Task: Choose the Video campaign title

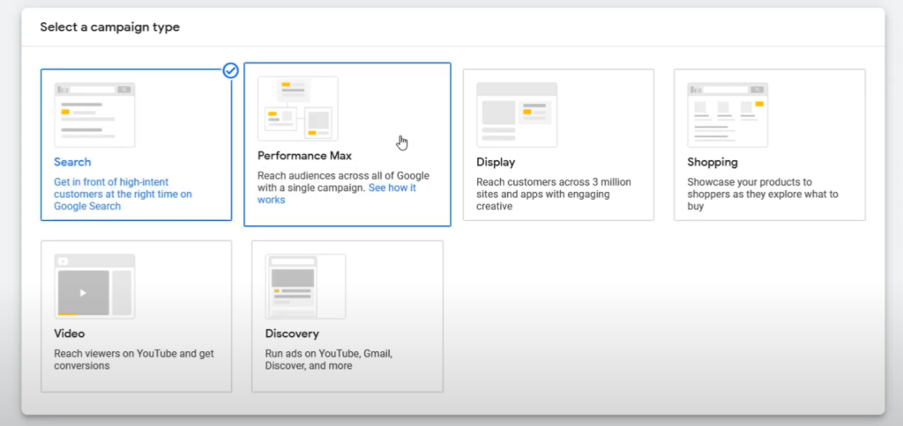Action: click(x=69, y=334)
